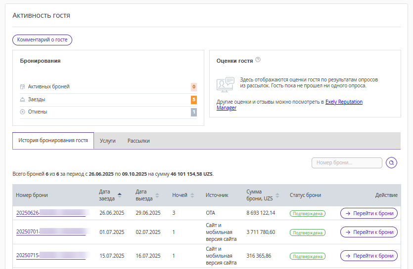This screenshot has height=269, width=413.
Task: Open booking number starting with 20250701
Action: [50, 232]
